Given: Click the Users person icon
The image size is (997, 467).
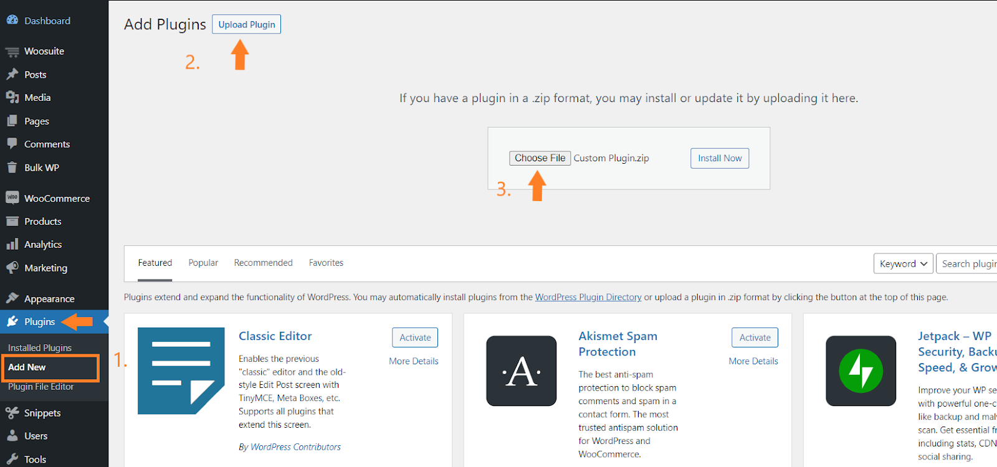Looking at the screenshot, I should 12,435.
